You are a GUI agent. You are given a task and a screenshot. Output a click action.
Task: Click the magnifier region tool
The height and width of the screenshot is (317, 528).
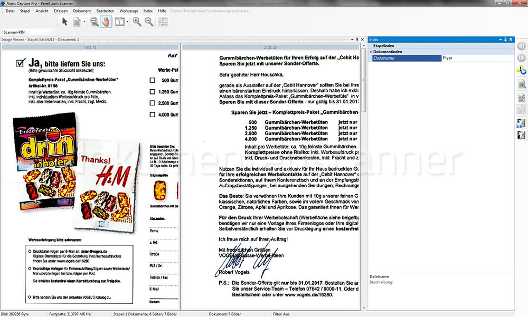point(93,22)
